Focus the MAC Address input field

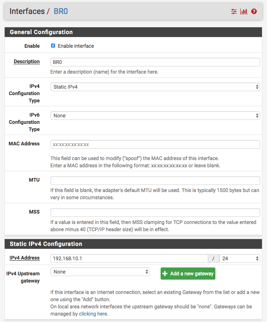coord(155,144)
